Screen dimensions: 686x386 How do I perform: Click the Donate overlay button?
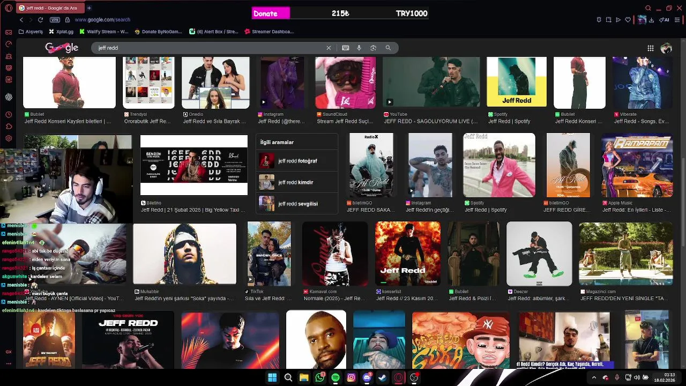point(271,13)
